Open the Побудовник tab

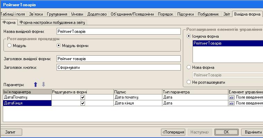point(208,14)
